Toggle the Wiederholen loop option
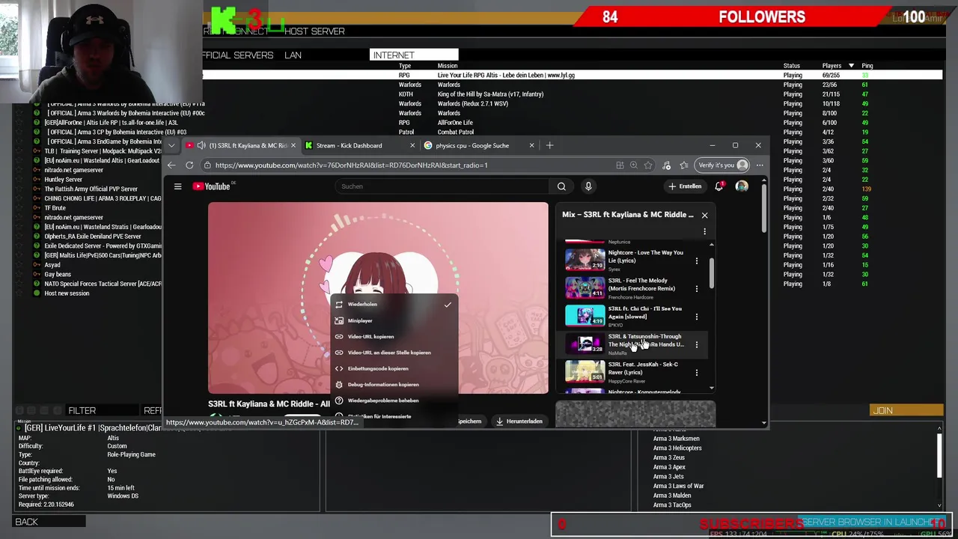 click(394, 304)
